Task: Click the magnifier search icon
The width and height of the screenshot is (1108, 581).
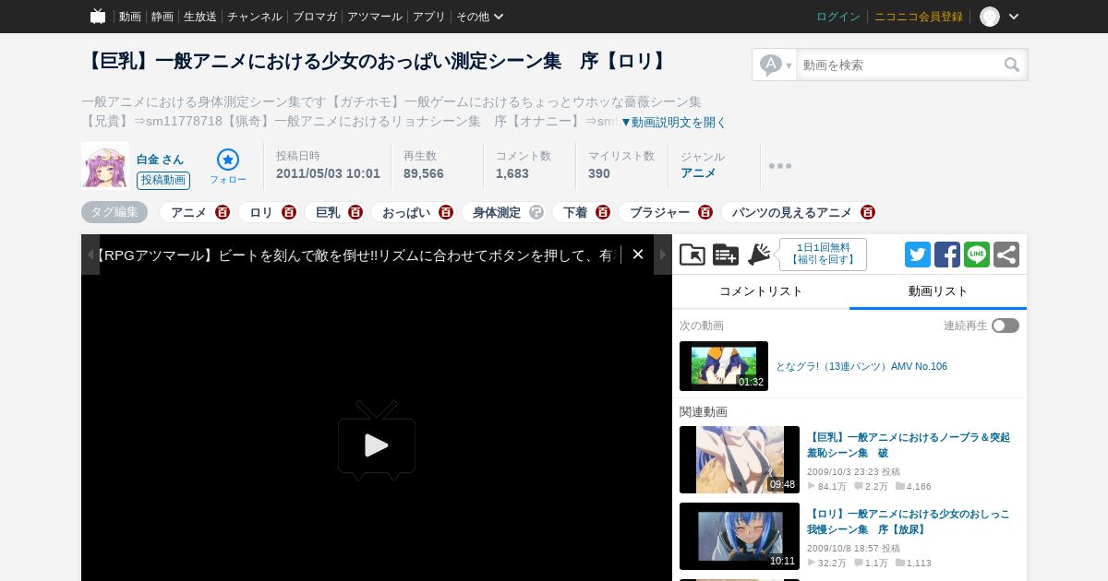Action: pyautogui.click(x=1013, y=65)
